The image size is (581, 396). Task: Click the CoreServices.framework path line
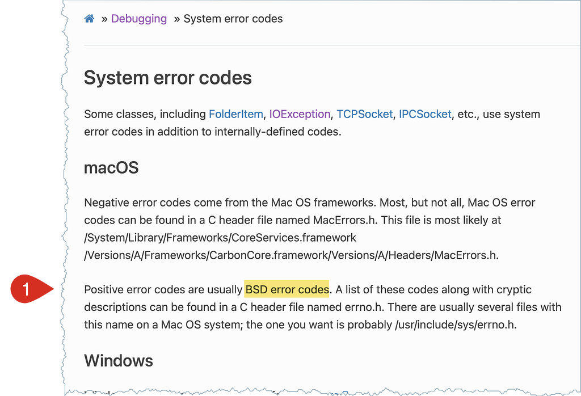[220, 238]
